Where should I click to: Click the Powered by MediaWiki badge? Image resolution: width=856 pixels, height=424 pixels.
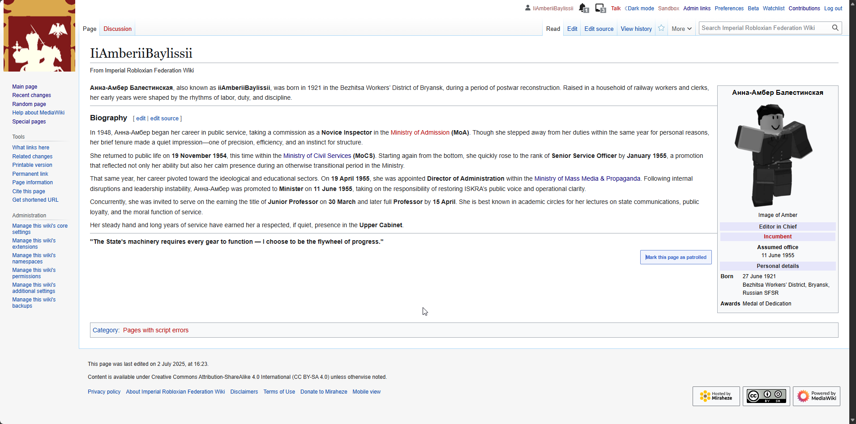pyautogui.click(x=816, y=396)
